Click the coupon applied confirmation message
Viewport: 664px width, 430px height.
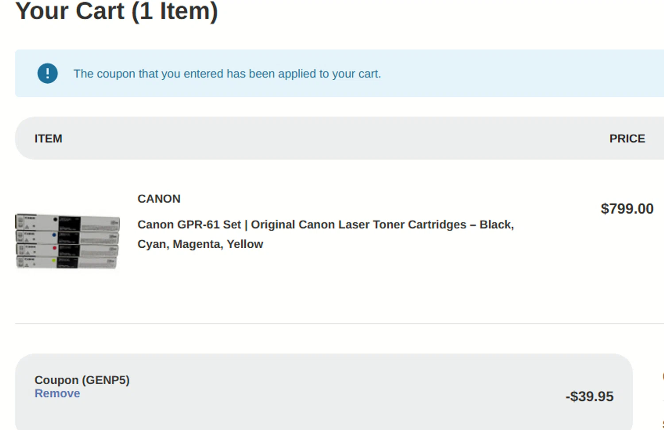pos(227,73)
